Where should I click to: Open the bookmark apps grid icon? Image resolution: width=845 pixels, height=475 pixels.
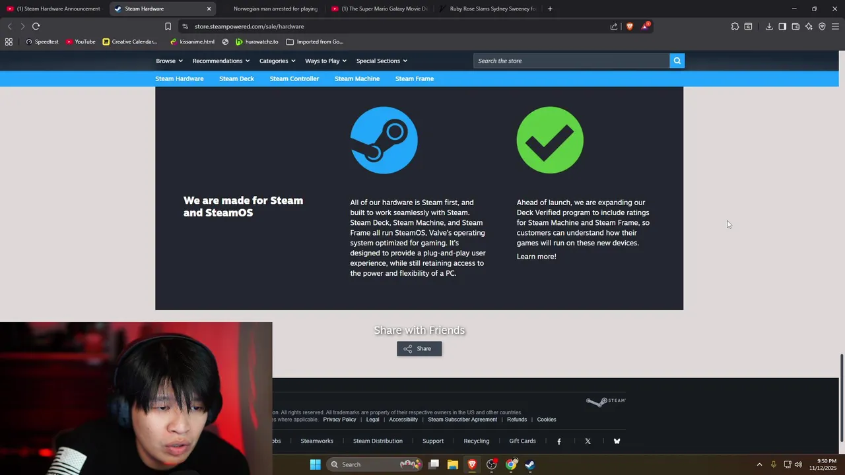[9, 42]
